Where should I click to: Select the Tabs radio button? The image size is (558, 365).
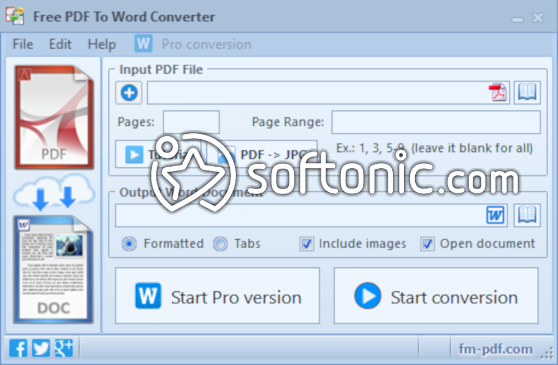pyautogui.click(x=220, y=244)
